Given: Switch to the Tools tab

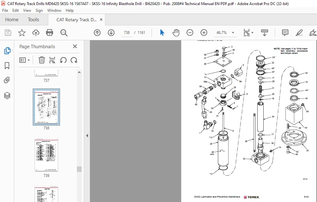Looking at the screenshot, I should pos(33,20).
